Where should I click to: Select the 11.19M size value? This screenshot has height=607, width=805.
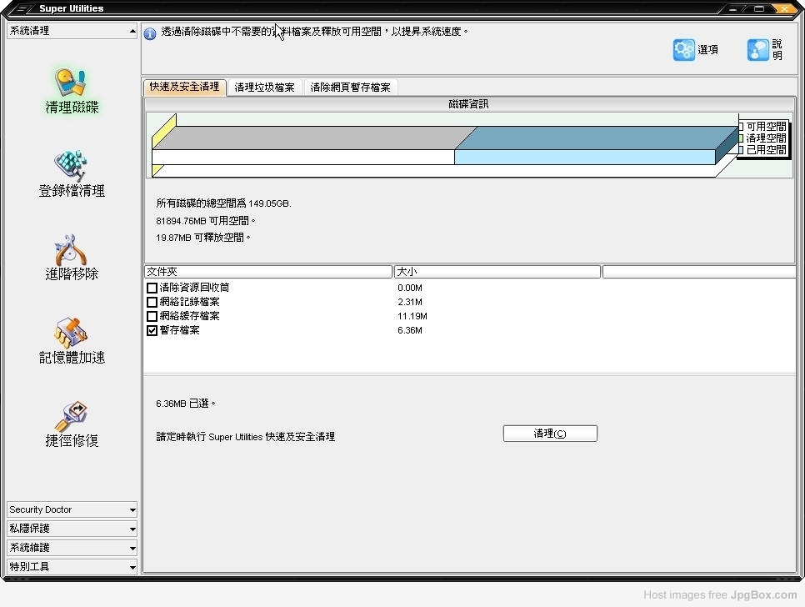(412, 316)
